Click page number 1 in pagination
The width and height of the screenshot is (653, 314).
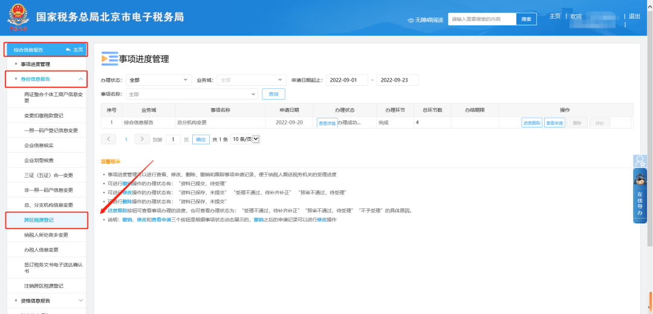pyautogui.click(x=126, y=139)
